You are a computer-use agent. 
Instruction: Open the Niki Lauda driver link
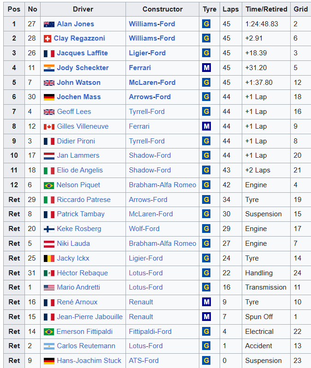pyautogui.click(x=73, y=243)
